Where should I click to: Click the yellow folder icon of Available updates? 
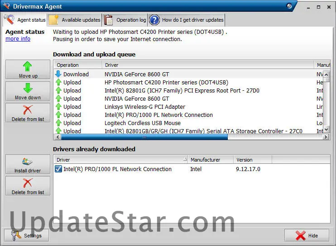53,20
